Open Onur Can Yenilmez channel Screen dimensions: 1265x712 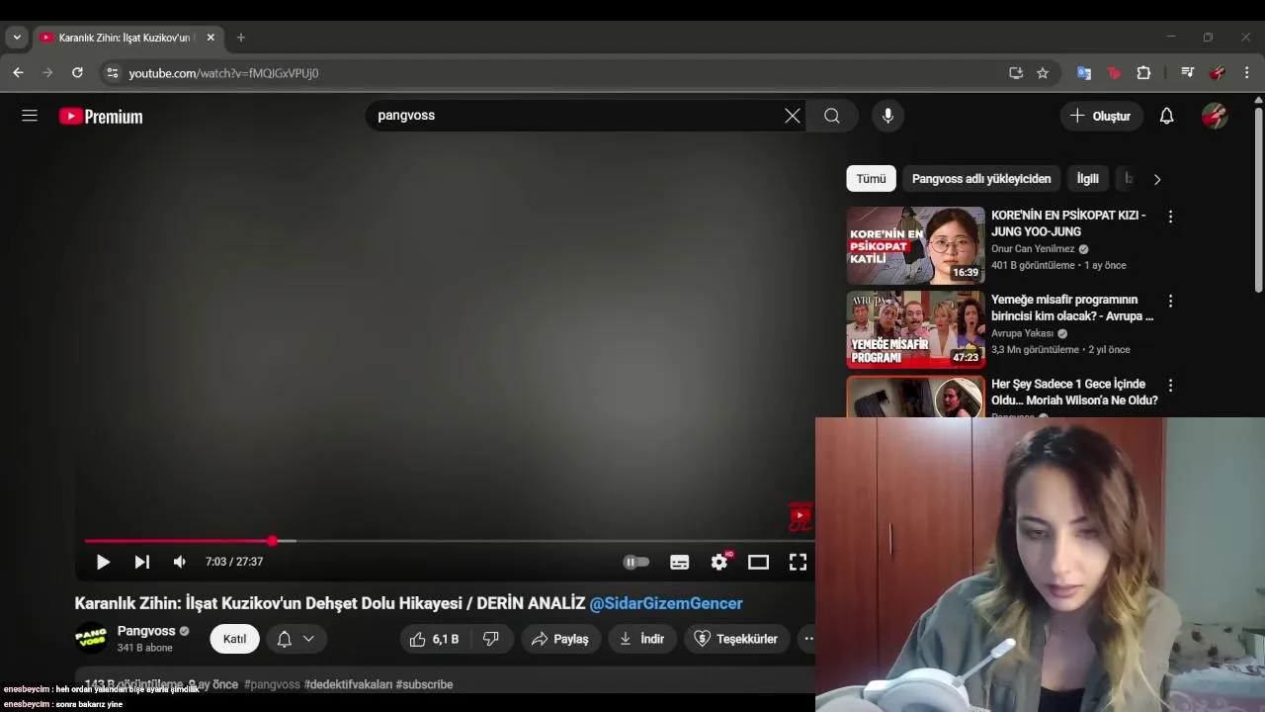(1033, 249)
